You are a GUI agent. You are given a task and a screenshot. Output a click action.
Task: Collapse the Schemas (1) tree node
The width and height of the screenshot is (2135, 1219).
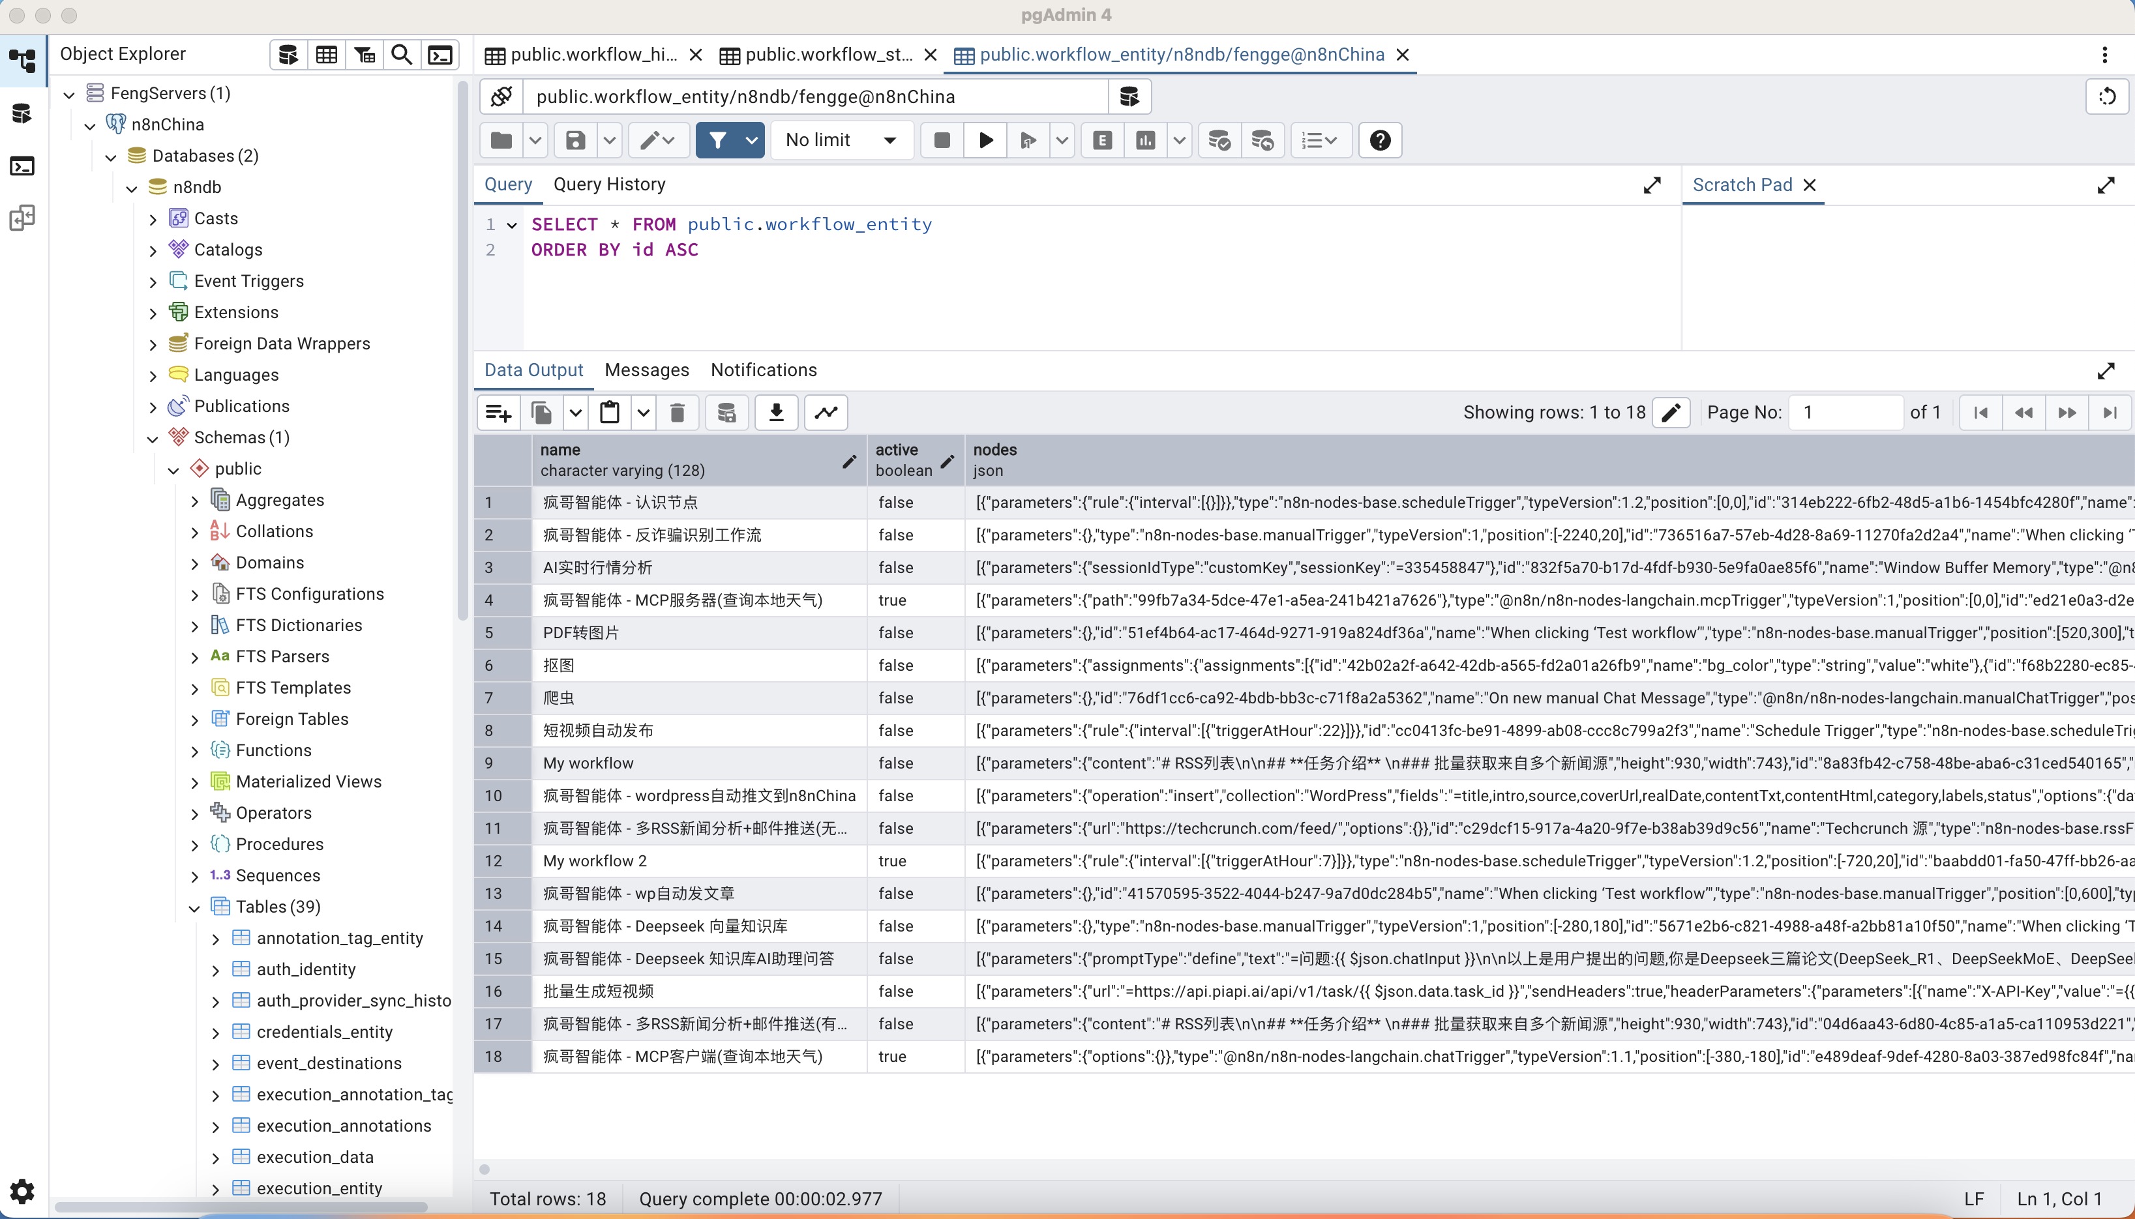(153, 438)
